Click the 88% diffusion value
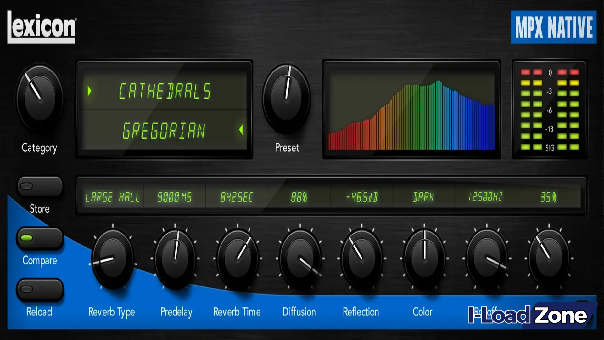The image size is (604, 340). [x=299, y=197]
